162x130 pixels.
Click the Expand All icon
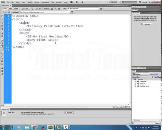(x=2, y=29)
